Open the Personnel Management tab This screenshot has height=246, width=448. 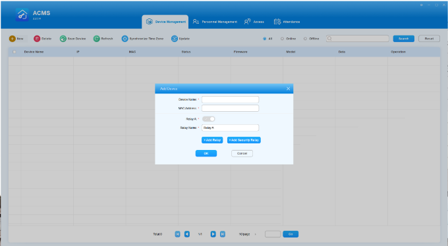coord(215,22)
